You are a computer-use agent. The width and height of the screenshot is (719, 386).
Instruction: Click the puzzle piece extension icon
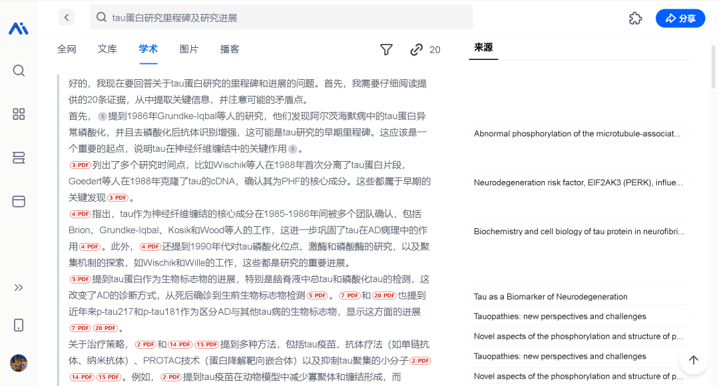pos(635,19)
